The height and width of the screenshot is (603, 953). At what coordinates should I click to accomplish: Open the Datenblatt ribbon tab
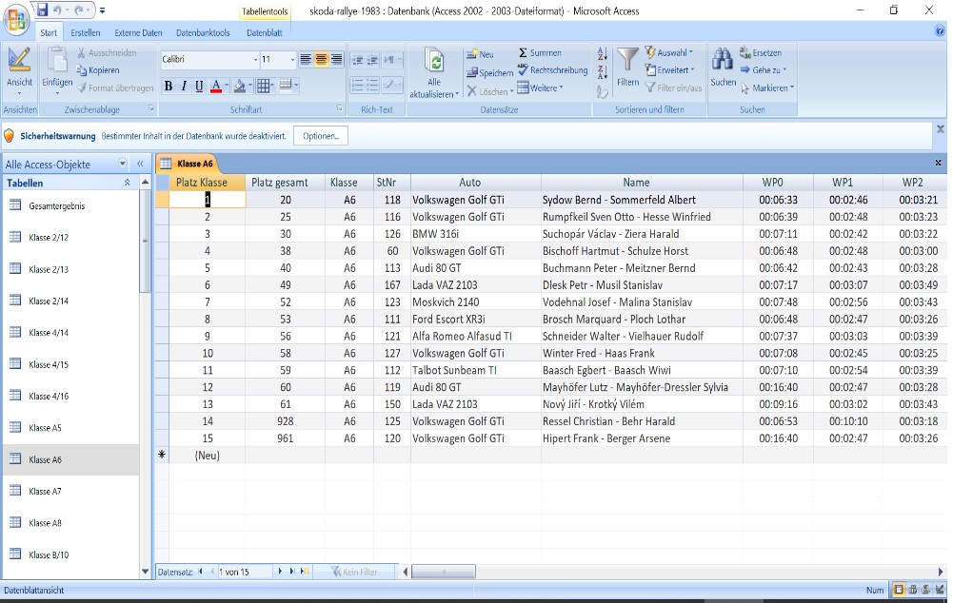[265, 32]
